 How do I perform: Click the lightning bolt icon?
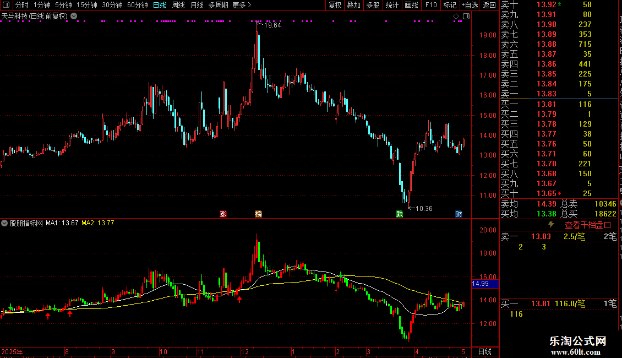click(551, 225)
